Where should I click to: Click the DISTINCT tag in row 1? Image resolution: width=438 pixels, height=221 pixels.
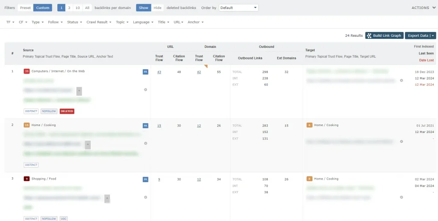pyautogui.click(x=31, y=111)
